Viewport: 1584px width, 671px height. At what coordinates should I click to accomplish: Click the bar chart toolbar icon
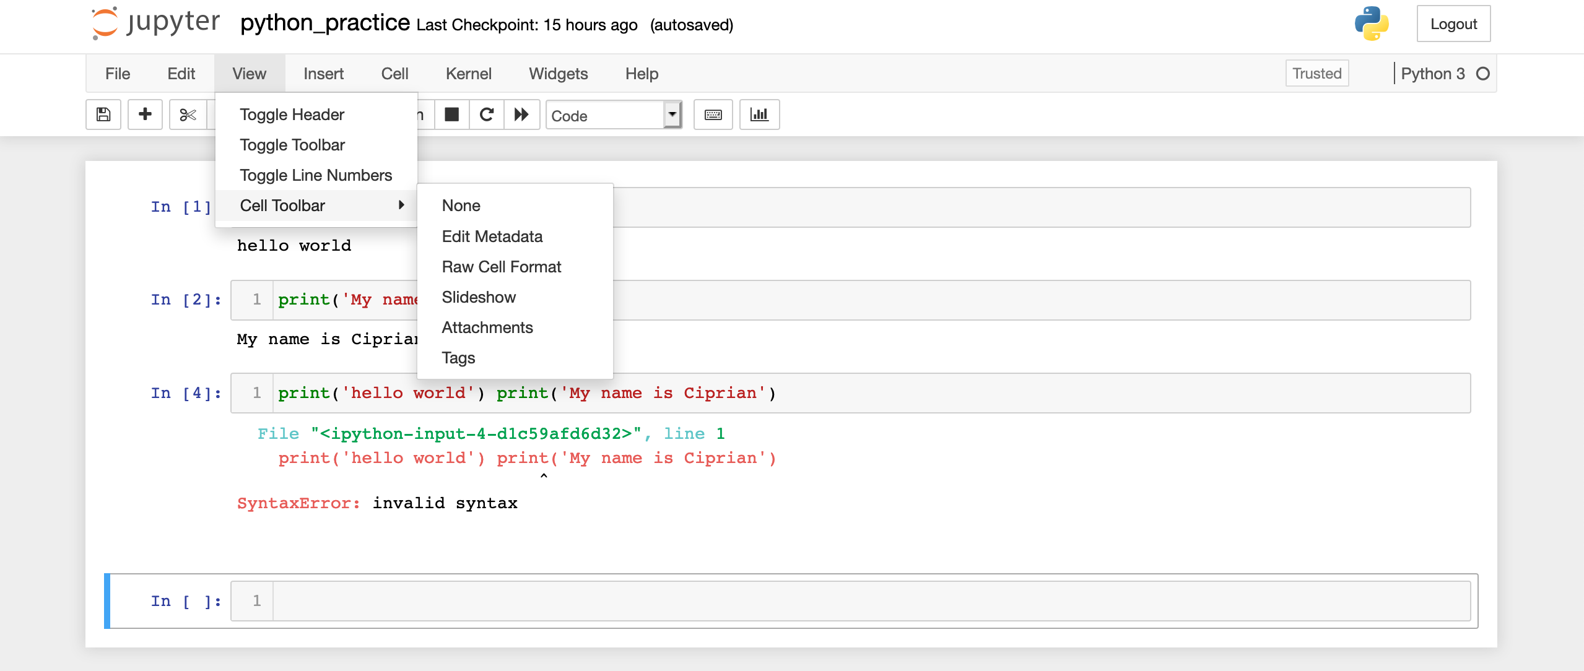[x=759, y=115]
